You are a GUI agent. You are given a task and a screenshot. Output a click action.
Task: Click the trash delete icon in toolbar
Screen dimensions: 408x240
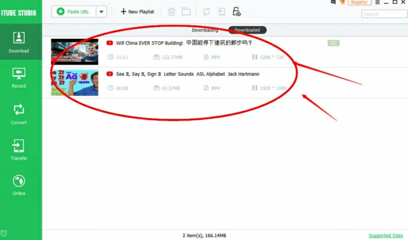click(x=171, y=12)
